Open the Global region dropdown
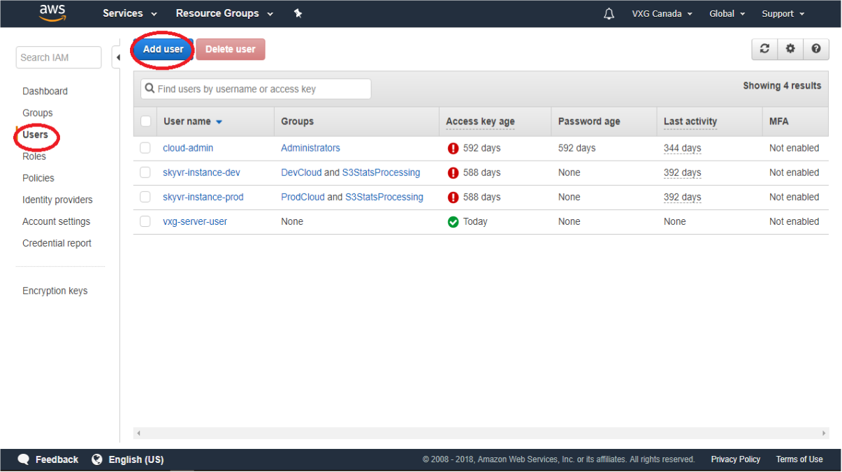The image size is (842, 472). [x=727, y=14]
